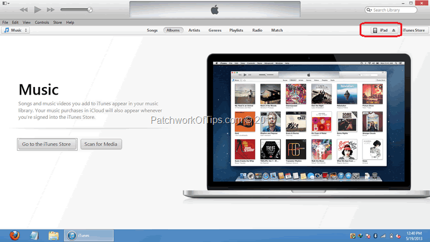
Task: Switch to the Genres view
Action: coord(215,30)
